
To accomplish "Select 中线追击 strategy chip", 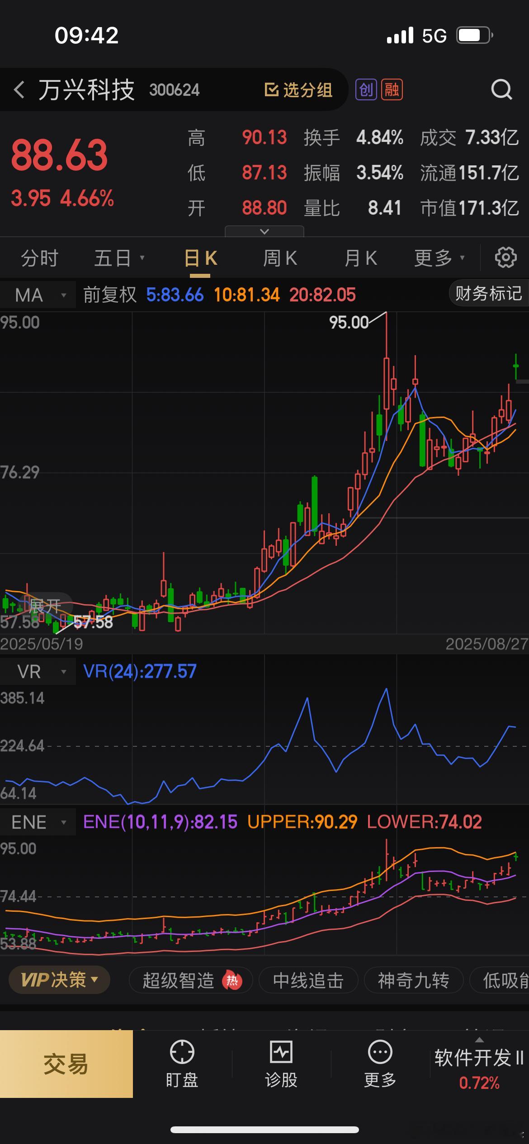I will tap(308, 980).
